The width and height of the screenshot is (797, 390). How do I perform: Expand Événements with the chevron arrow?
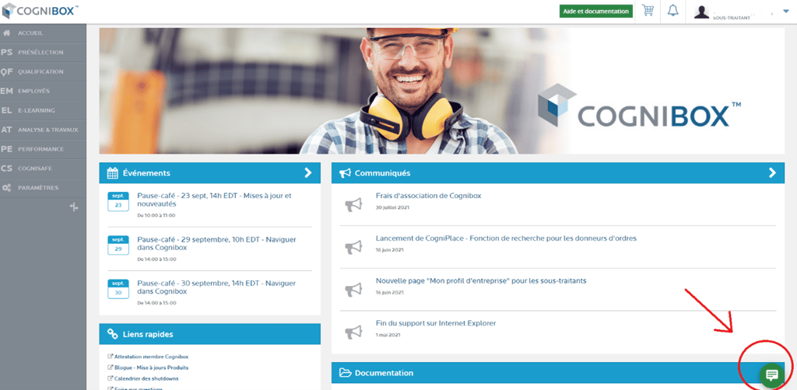coord(308,173)
